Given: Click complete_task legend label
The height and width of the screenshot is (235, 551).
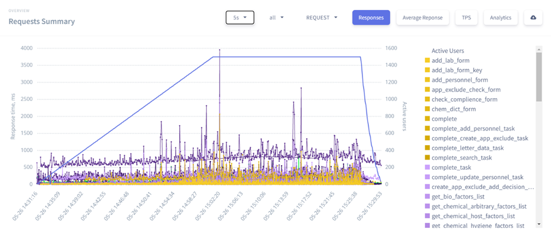Looking at the screenshot, I should tap(452, 167).
